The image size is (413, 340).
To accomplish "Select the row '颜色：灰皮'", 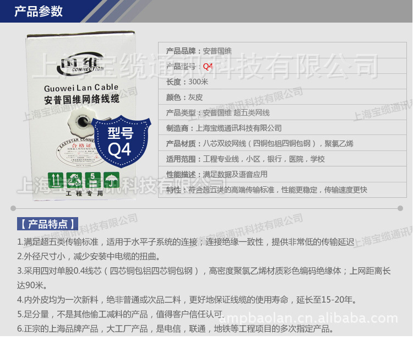I will [x=282, y=97].
